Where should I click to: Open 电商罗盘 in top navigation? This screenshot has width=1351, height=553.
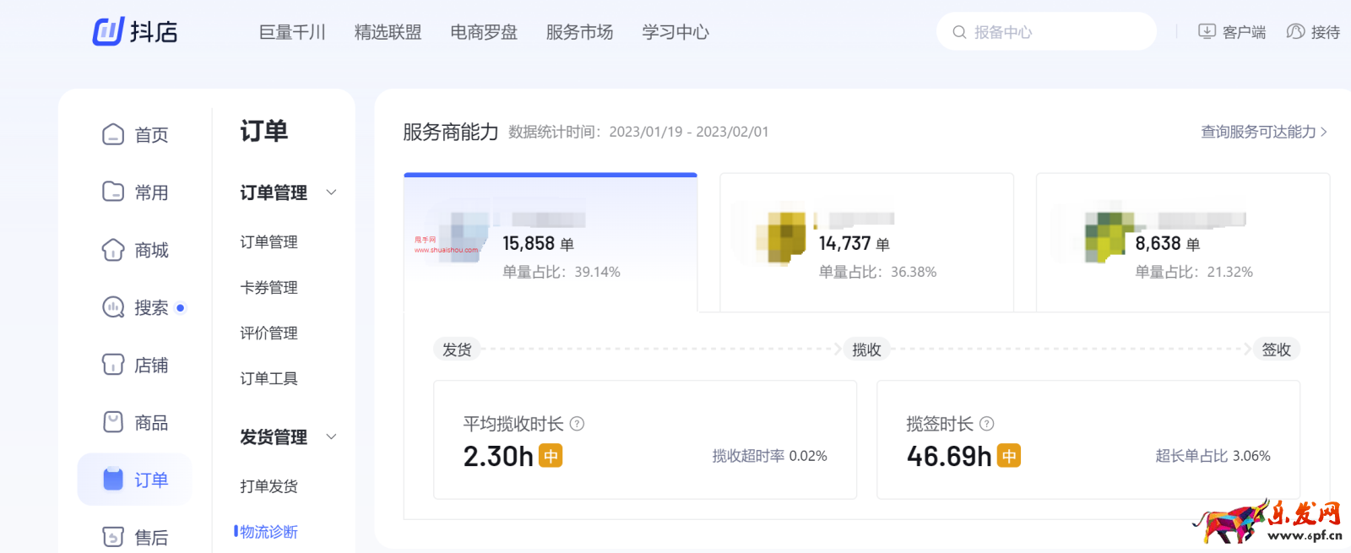point(484,32)
